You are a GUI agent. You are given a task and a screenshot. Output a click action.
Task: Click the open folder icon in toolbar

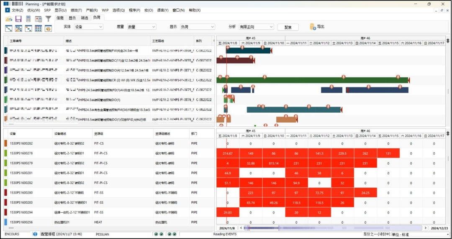9,19
